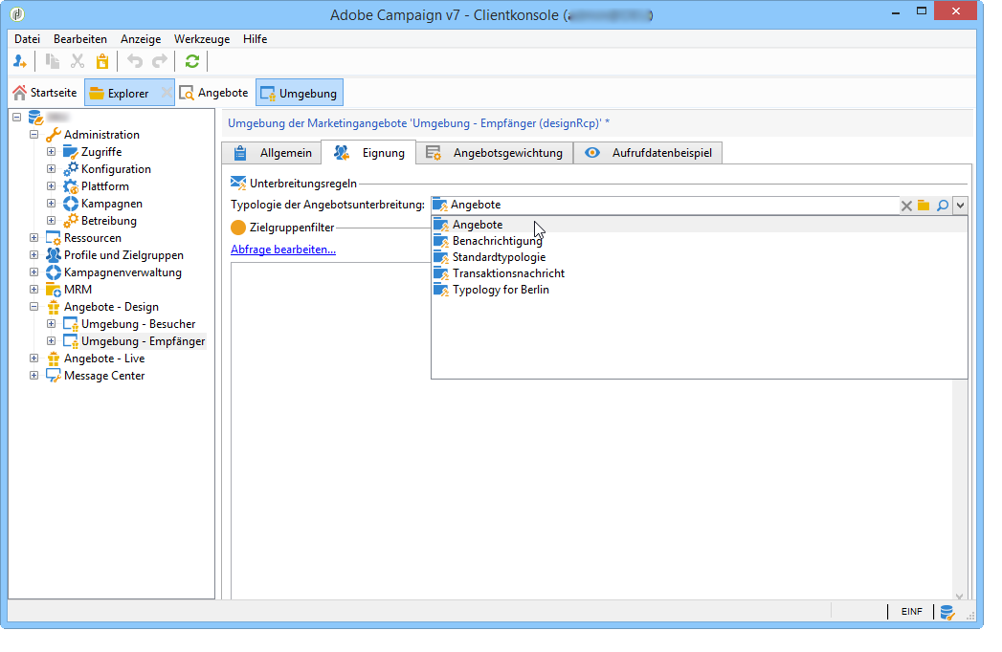The height and width of the screenshot is (652, 1002).
Task: Open the Anzeige menu
Action: [141, 39]
